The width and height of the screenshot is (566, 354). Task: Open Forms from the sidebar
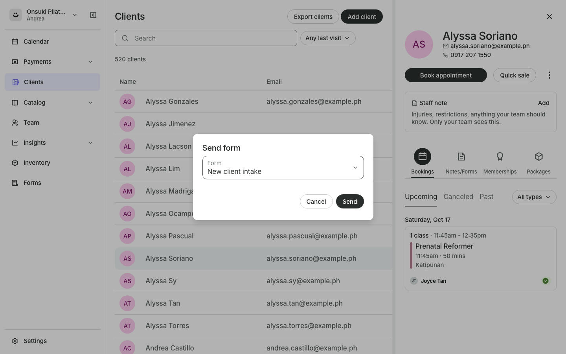click(x=52, y=183)
